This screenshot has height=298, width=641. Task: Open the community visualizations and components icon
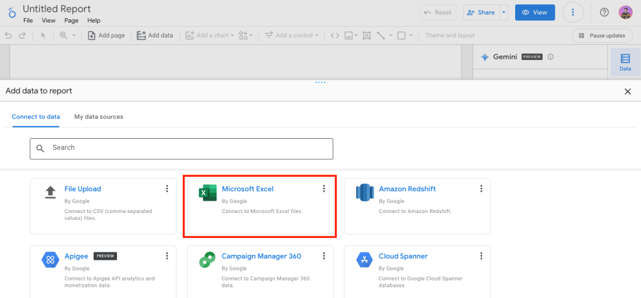(244, 36)
